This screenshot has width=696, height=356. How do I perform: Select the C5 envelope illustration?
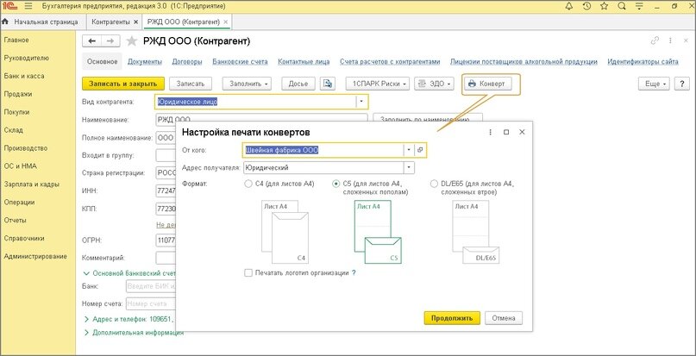pos(378,232)
